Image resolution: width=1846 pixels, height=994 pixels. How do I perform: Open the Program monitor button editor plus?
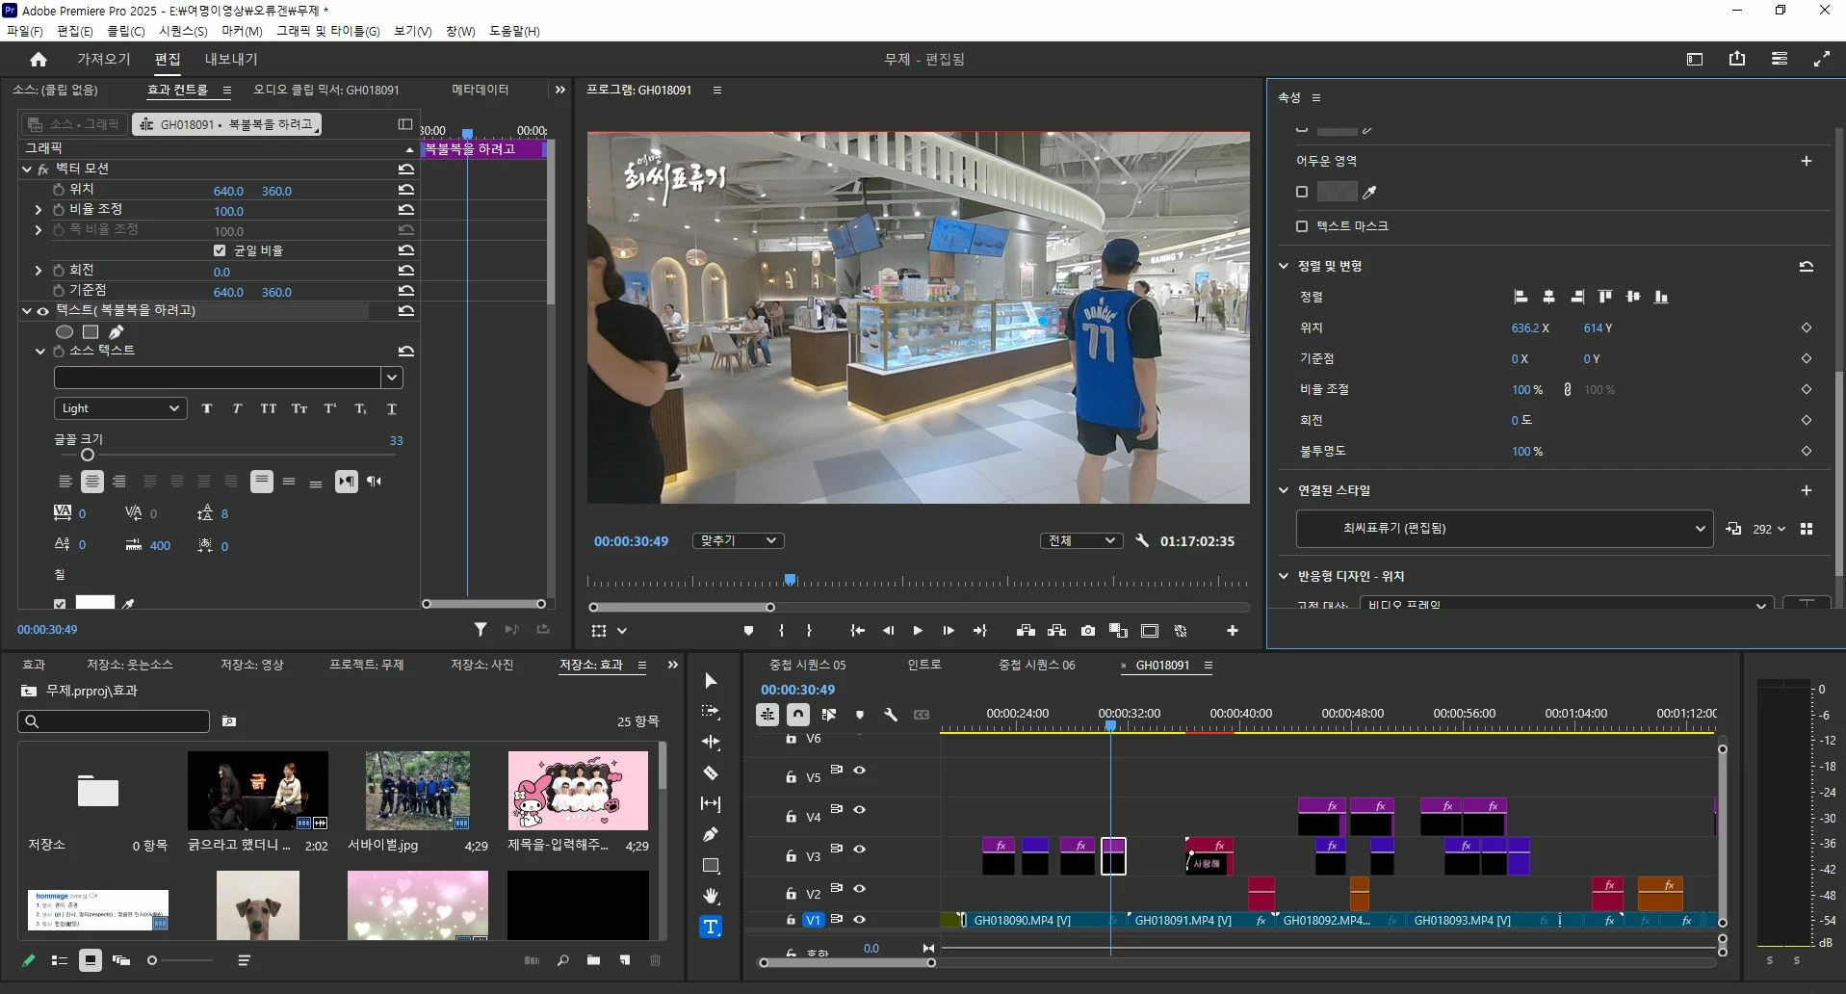point(1233,631)
